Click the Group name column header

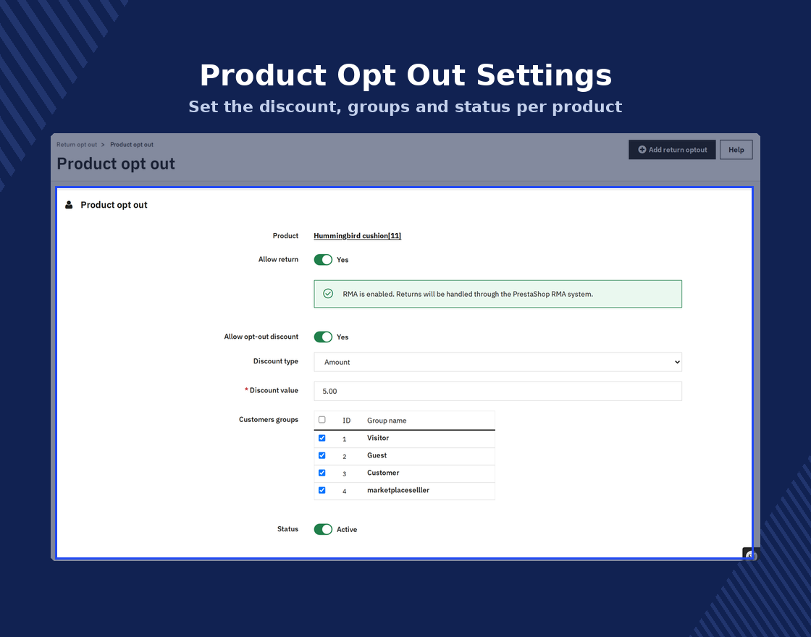point(387,421)
